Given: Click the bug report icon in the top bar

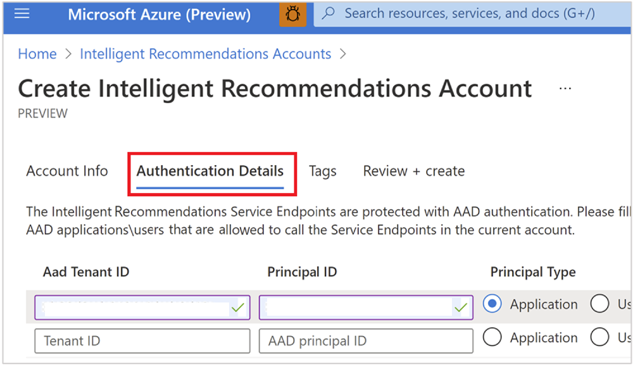Looking at the screenshot, I should coord(292,13).
